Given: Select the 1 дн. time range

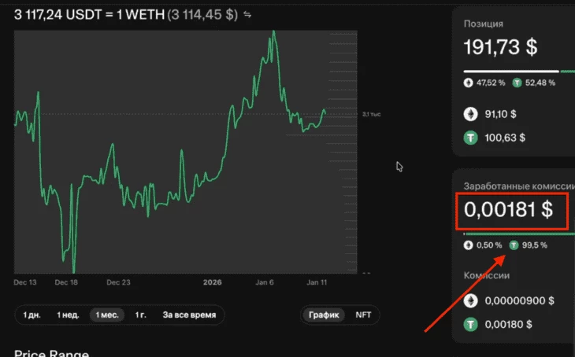Looking at the screenshot, I should tap(32, 315).
